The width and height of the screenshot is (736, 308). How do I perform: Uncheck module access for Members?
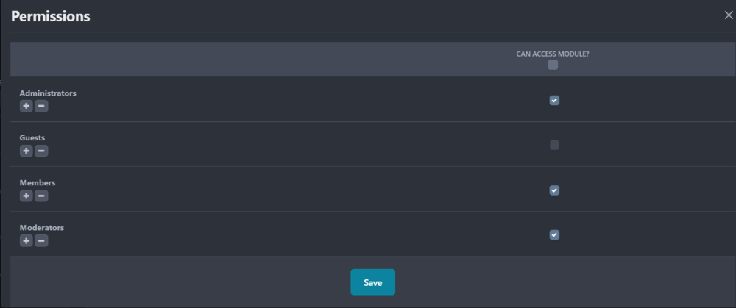click(554, 190)
